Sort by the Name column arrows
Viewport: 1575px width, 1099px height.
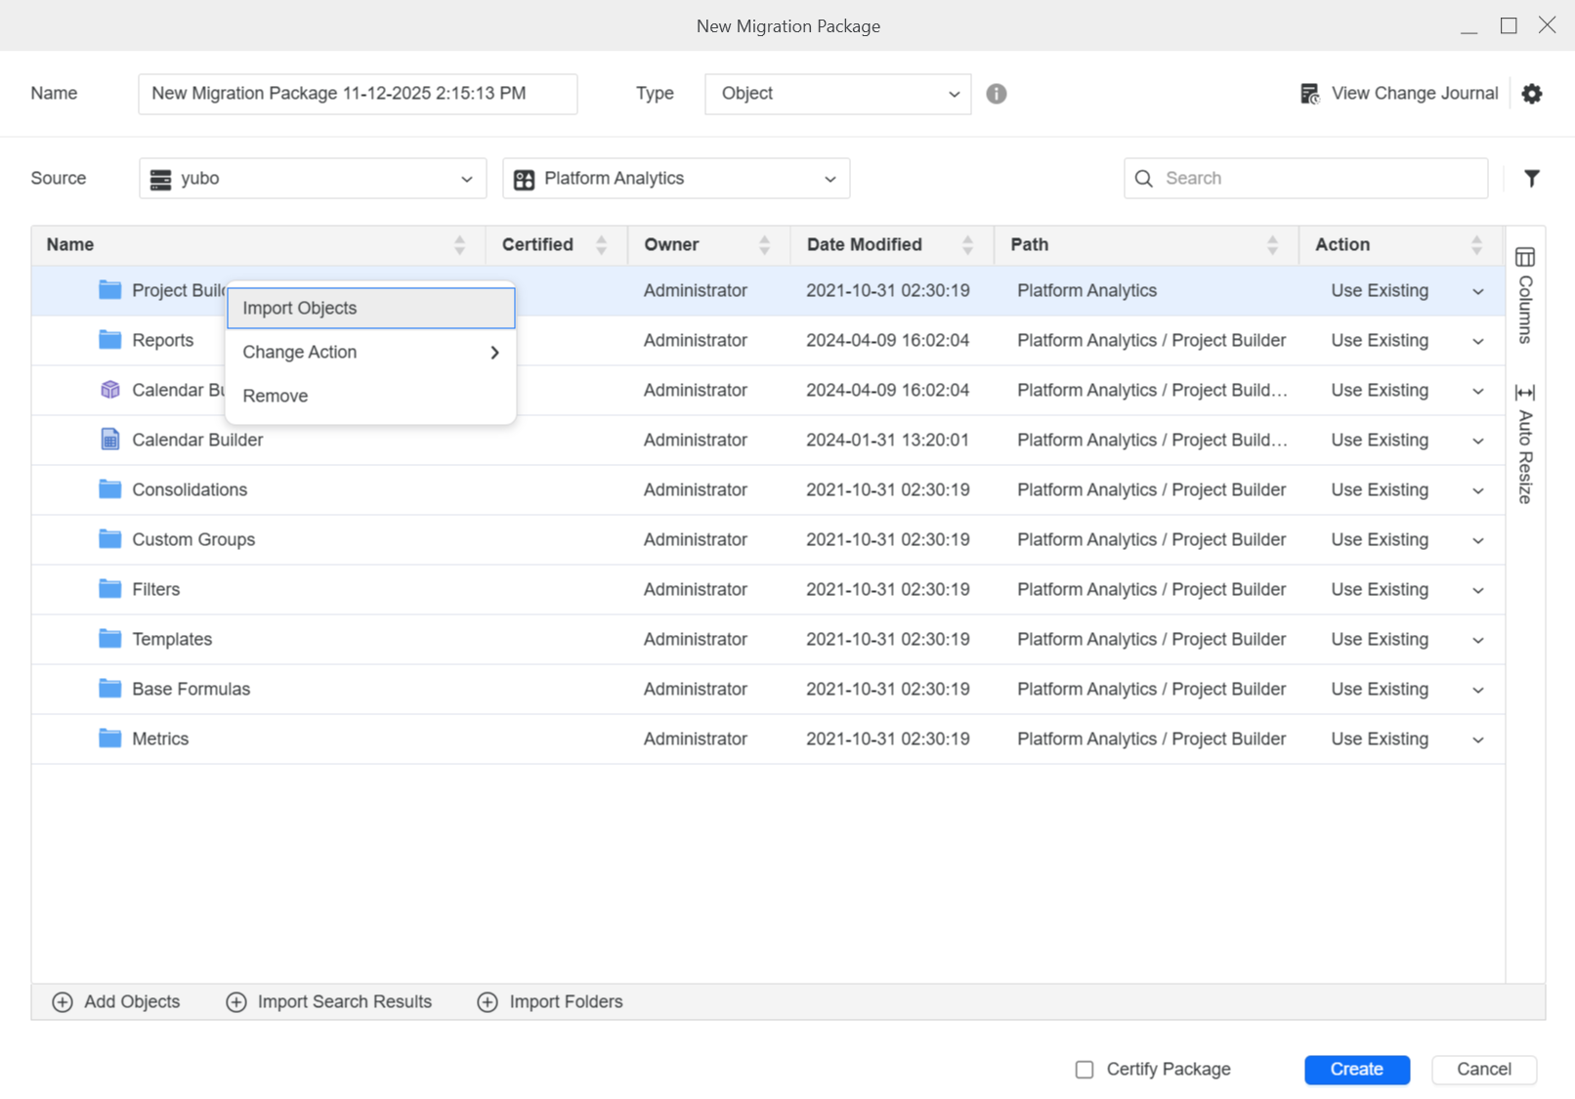pyautogui.click(x=459, y=245)
